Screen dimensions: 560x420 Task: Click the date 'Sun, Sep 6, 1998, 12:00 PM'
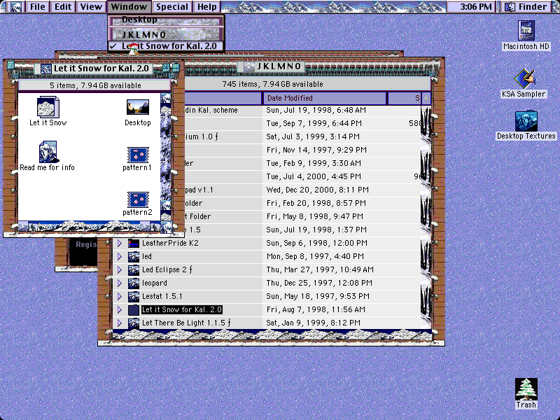pyautogui.click(x=317, y=243)
